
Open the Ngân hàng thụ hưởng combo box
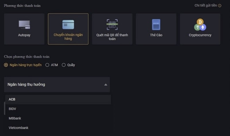tap(57, 85)
